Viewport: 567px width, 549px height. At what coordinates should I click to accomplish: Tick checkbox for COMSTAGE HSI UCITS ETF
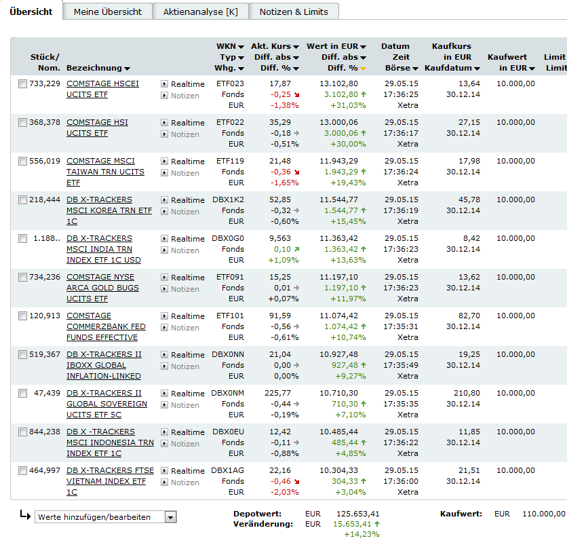click(22, 123)
